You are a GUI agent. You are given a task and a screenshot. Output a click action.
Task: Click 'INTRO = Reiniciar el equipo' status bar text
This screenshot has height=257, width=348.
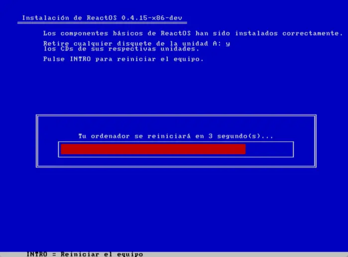click(85, 254)
